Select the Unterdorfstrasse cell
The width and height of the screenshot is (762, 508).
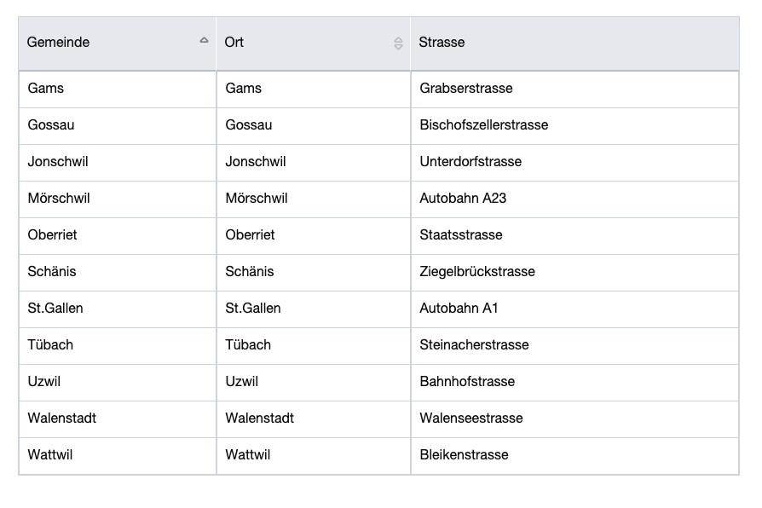pos(470,162)
